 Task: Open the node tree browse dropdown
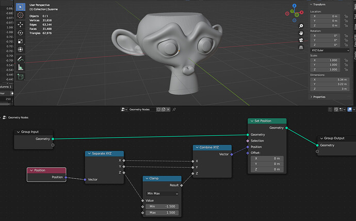(124, 110)
